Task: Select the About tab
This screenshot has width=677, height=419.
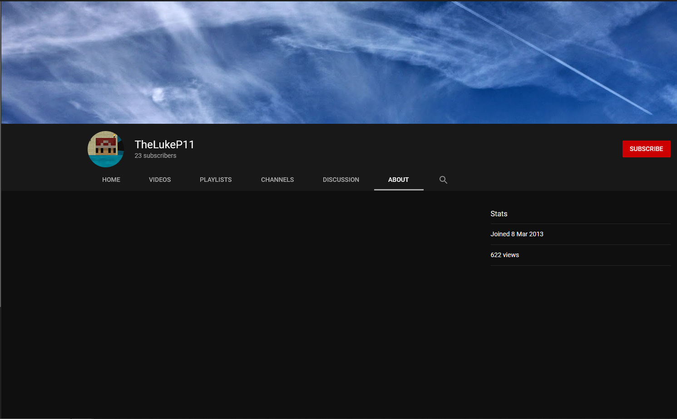Action: [399, 180]
